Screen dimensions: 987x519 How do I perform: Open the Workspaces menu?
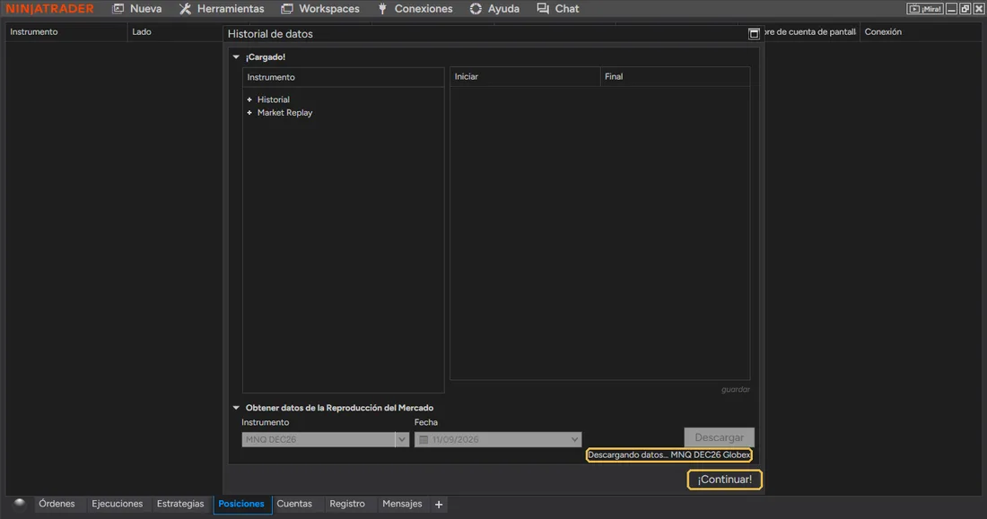[x=319, y=9]
